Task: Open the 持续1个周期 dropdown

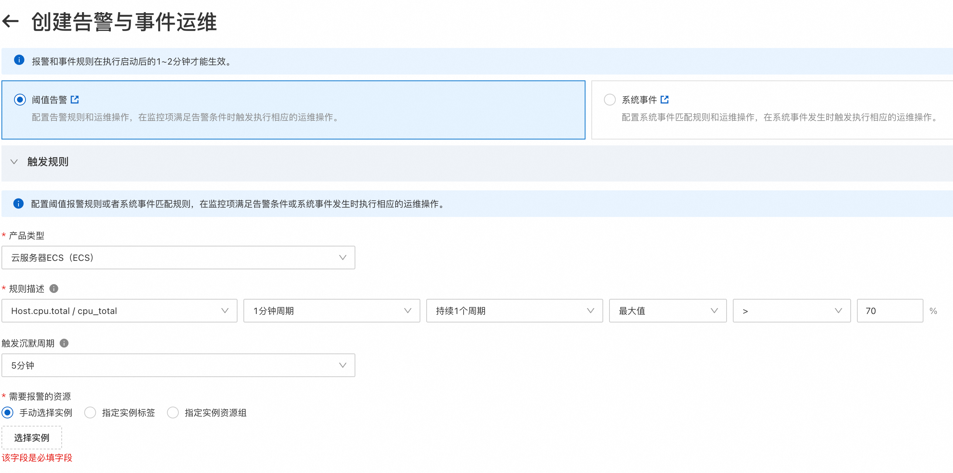Action: click(514, 311)
